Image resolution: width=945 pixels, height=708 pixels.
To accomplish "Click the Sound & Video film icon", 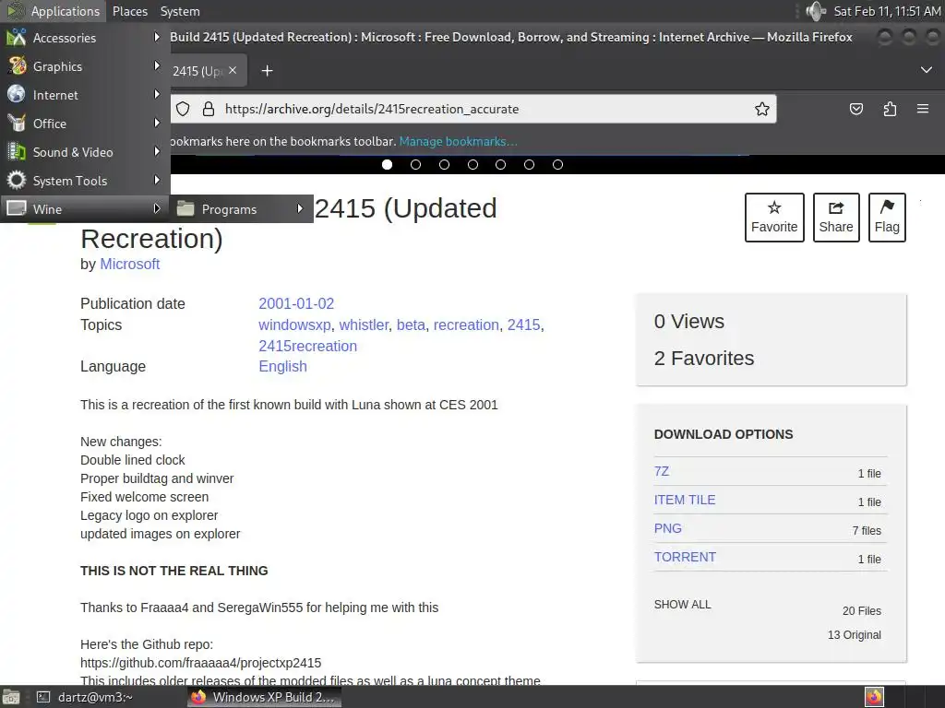I will (x=17, y=152).
